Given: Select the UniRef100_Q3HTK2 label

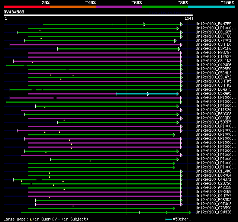Looking at the screenshot, I should click(x=213, y=86).
